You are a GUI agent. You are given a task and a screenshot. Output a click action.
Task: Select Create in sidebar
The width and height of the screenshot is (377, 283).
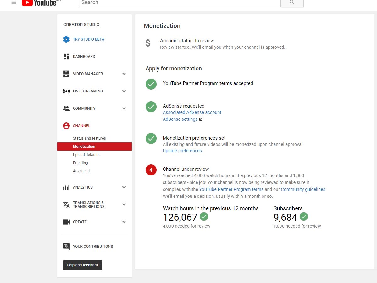[x=80, y=222]
